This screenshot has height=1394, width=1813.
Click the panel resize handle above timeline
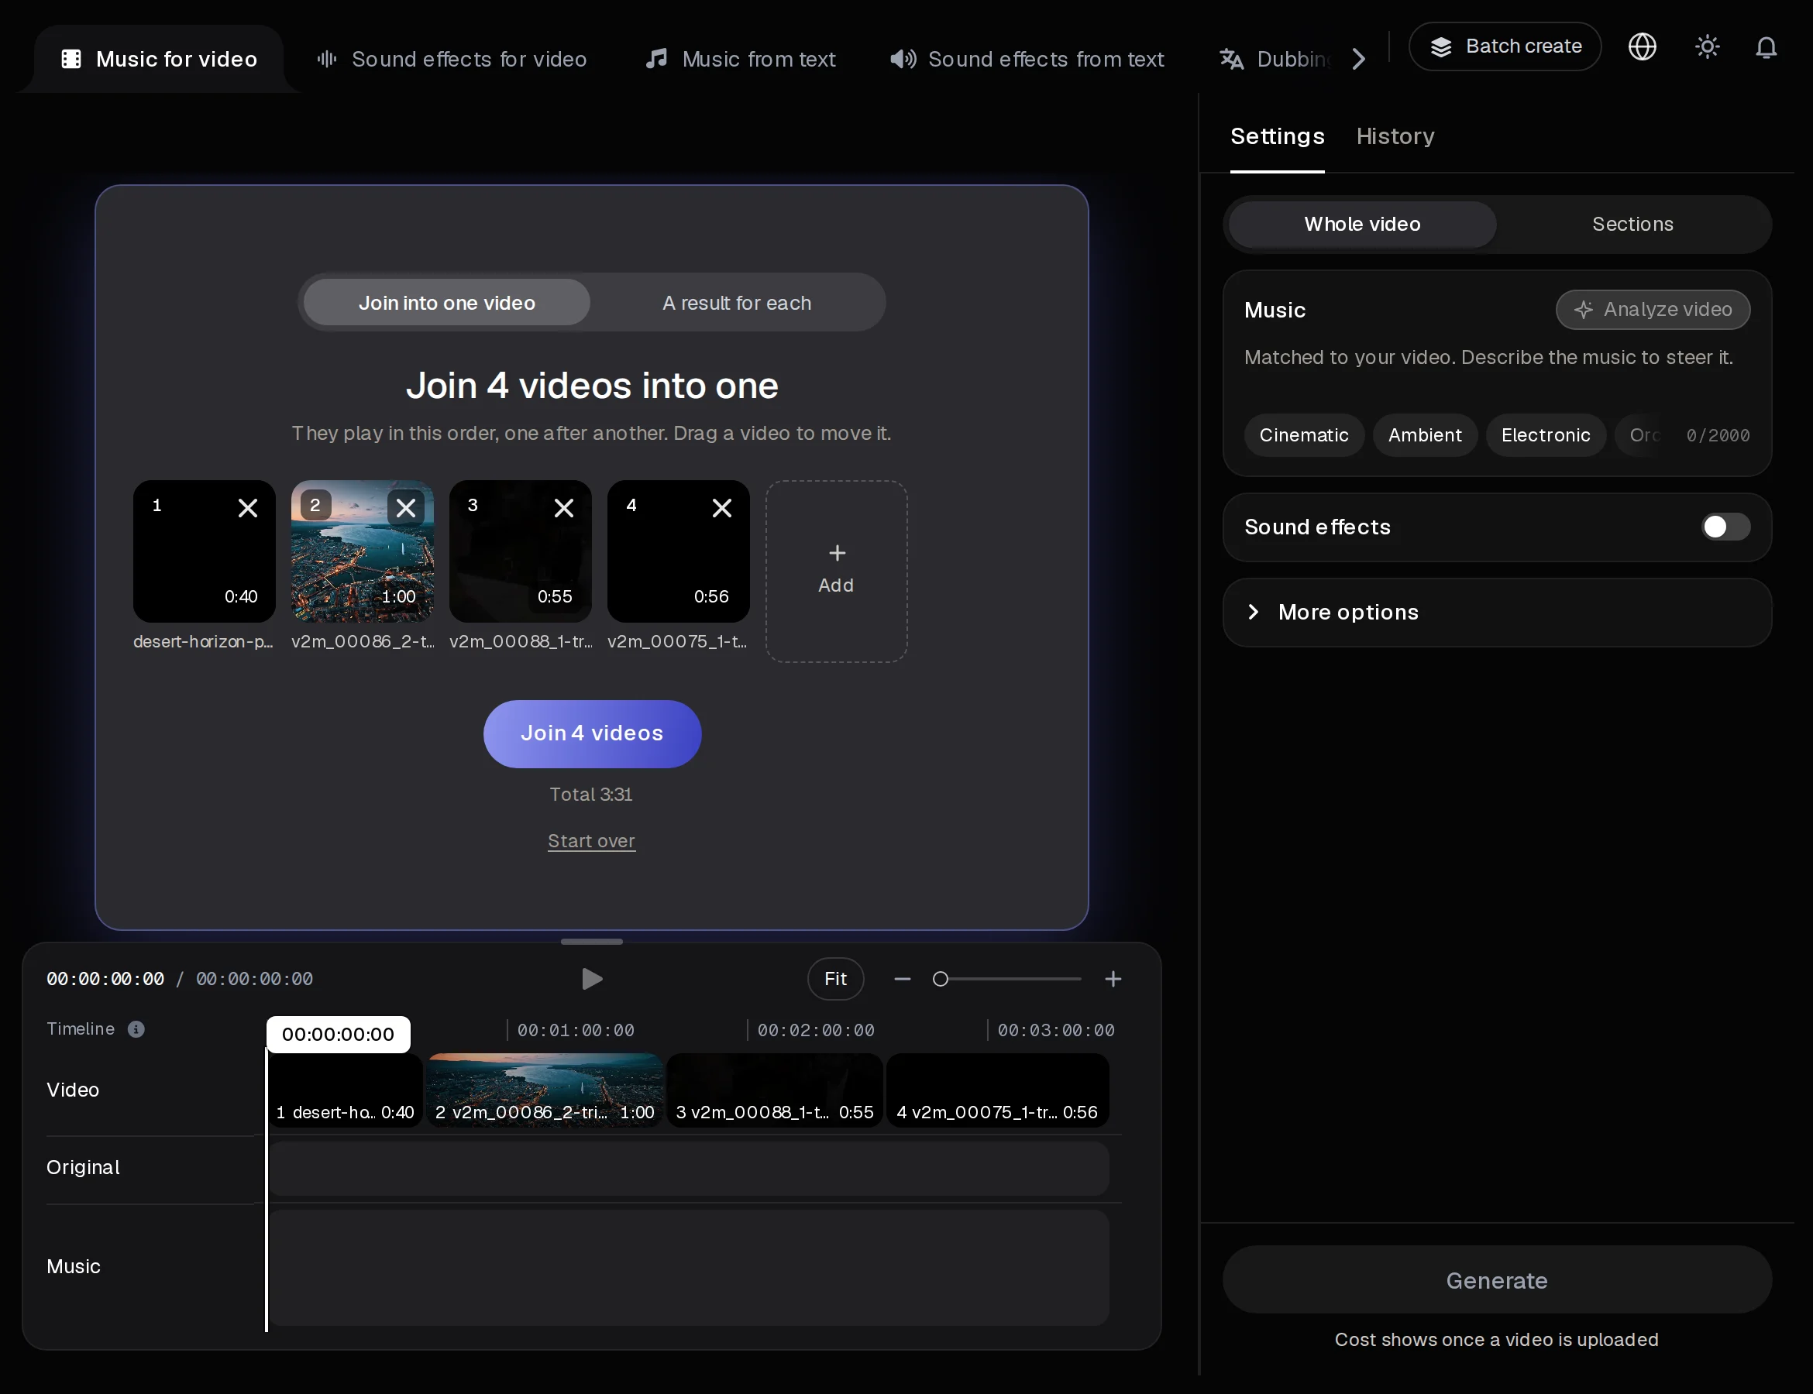[x=591, y=942]
